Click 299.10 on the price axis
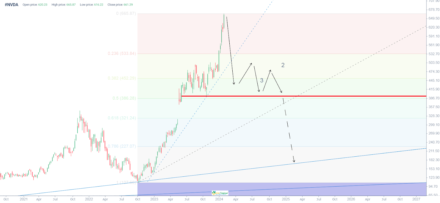The height and width of the screenshot is (203, 440). tap(434, 125)
